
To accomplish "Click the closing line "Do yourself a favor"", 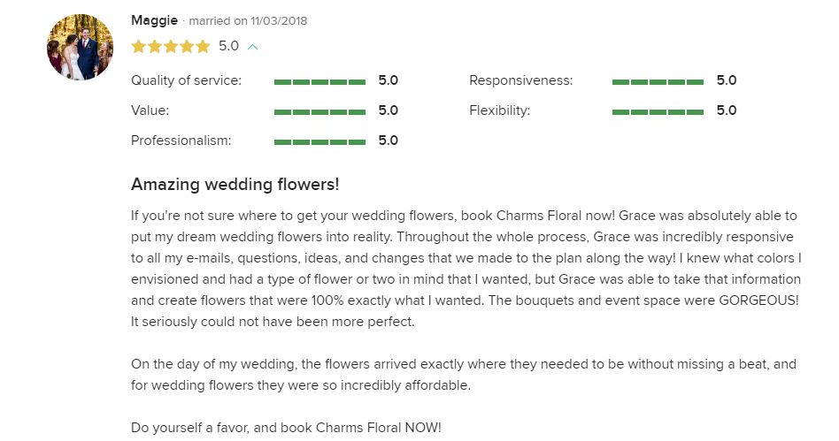I will point(286,428).
